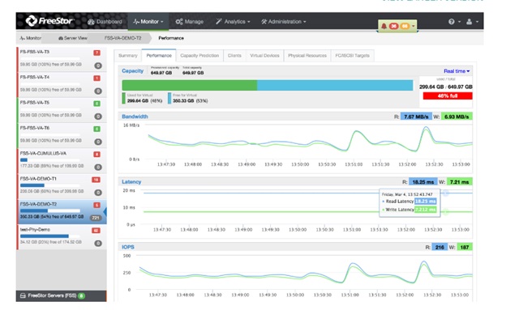Click the IOPS read value 216
Viewport: 506px width, 310px height.
[x=440, y=248]
